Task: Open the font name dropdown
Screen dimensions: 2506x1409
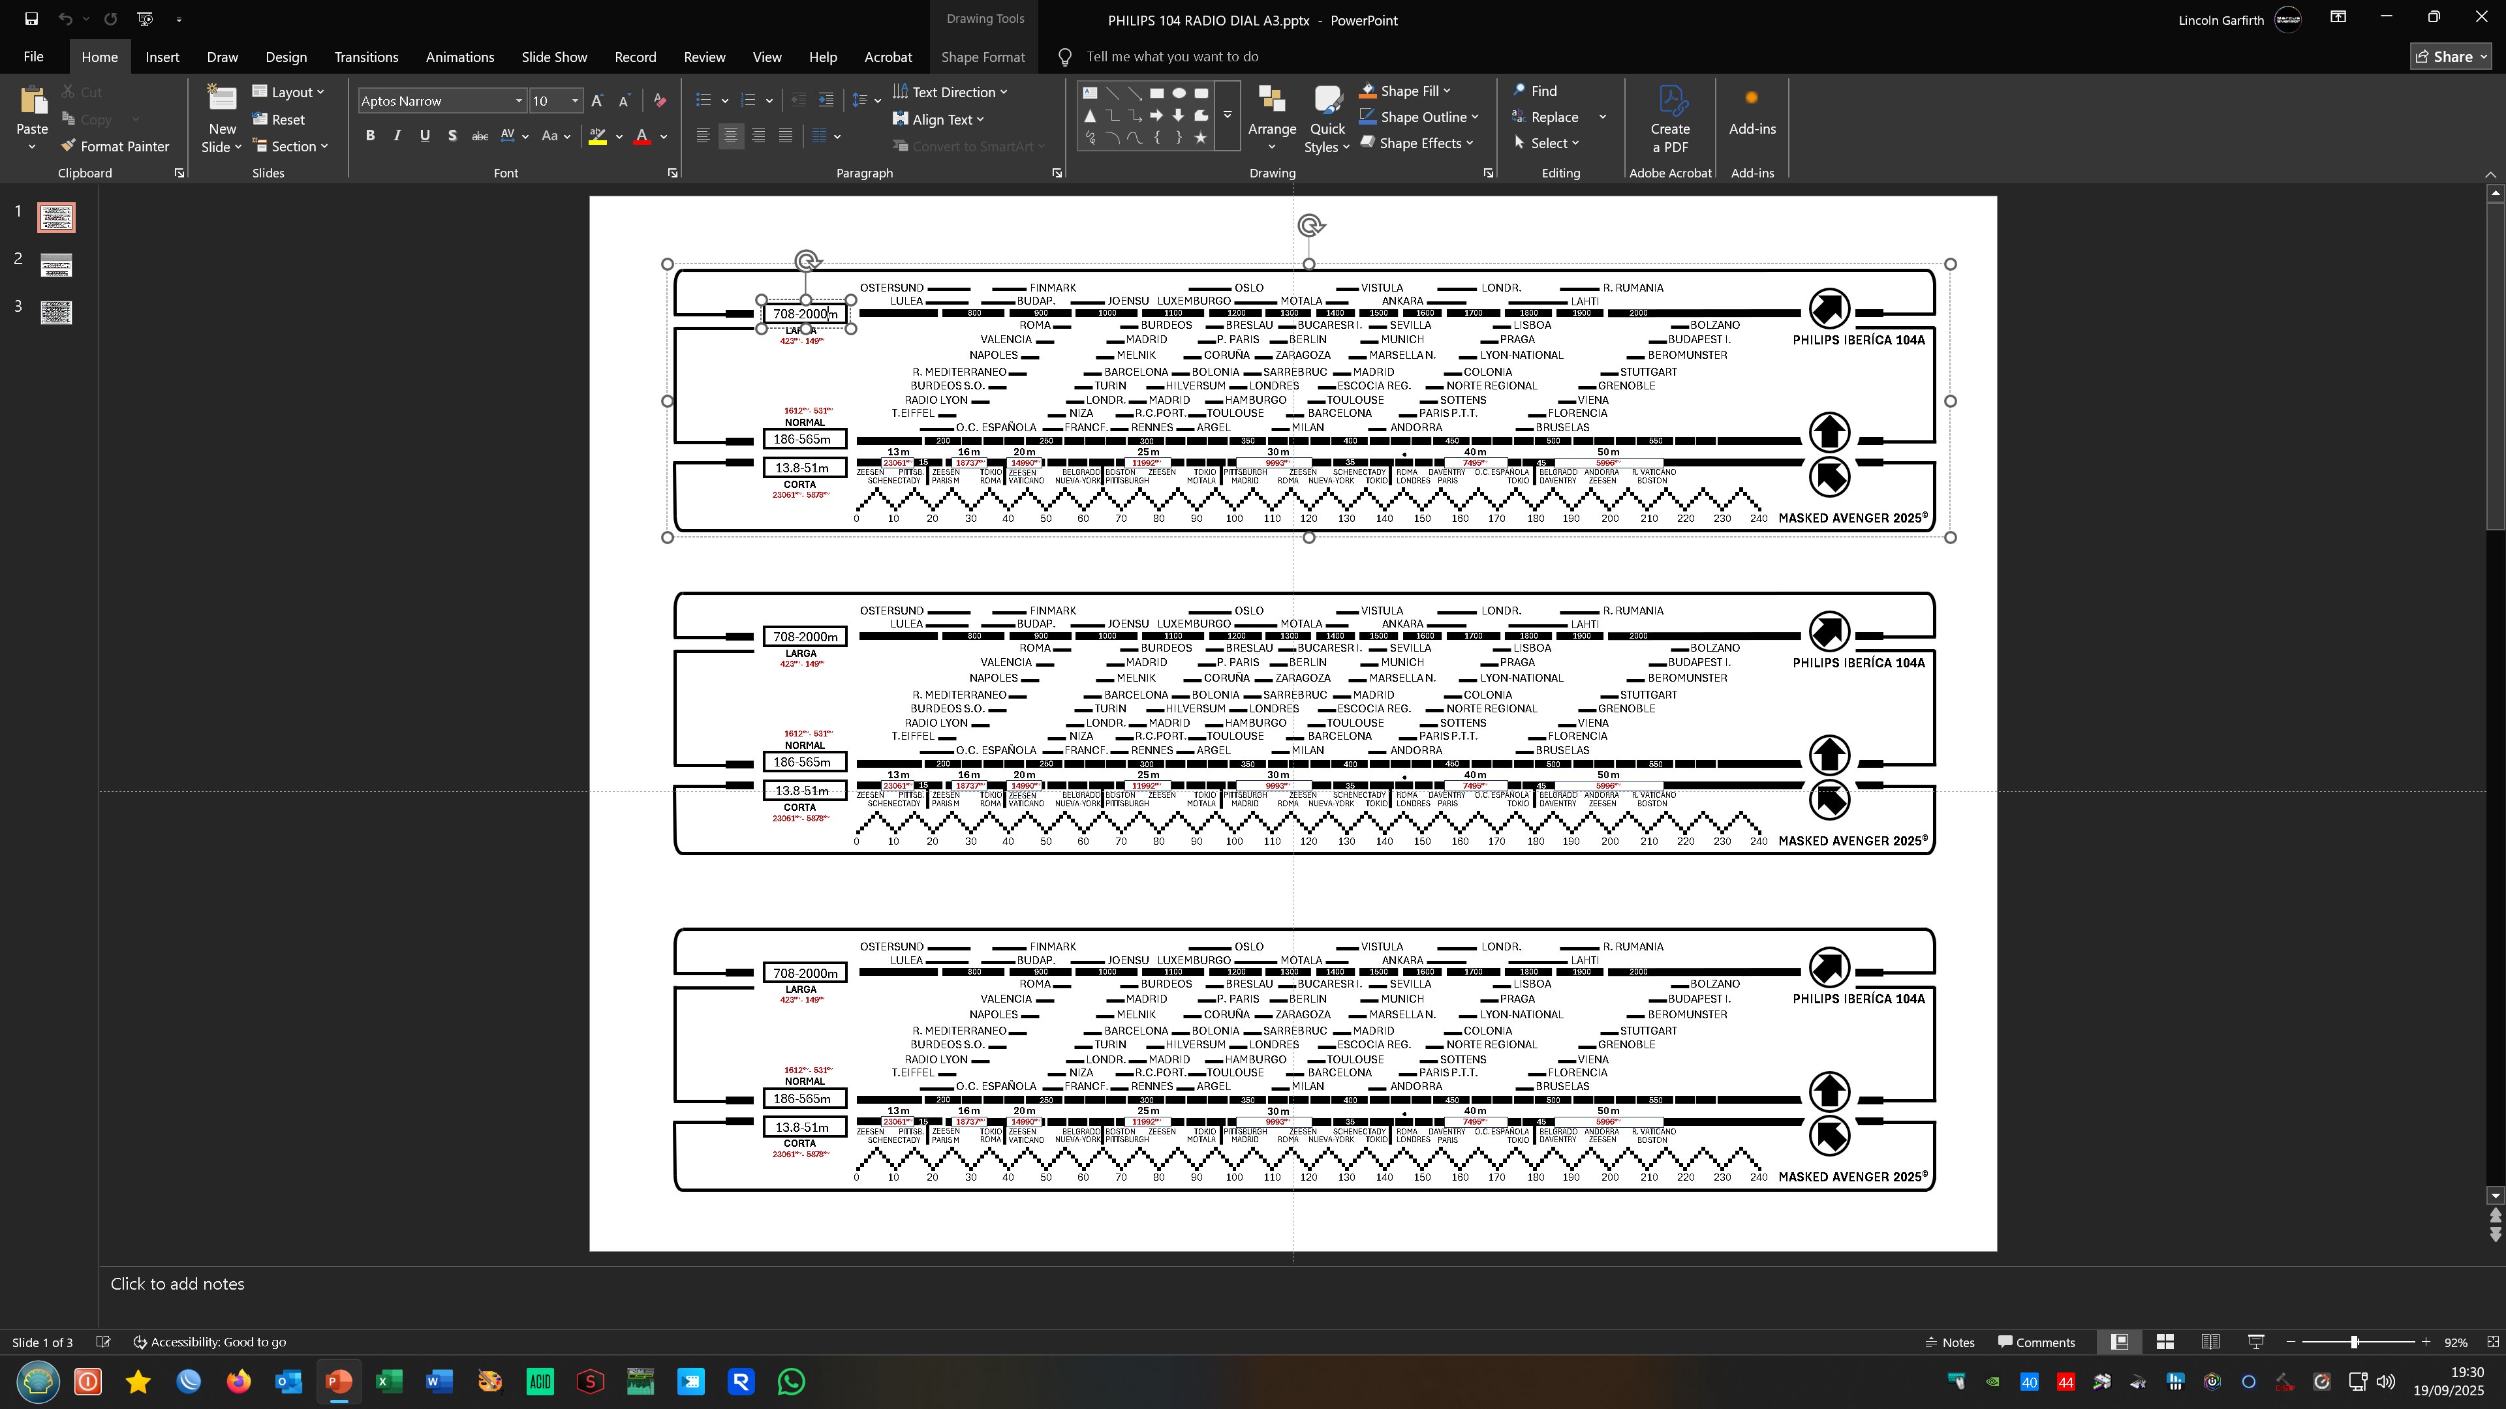Action: point(519,100)
